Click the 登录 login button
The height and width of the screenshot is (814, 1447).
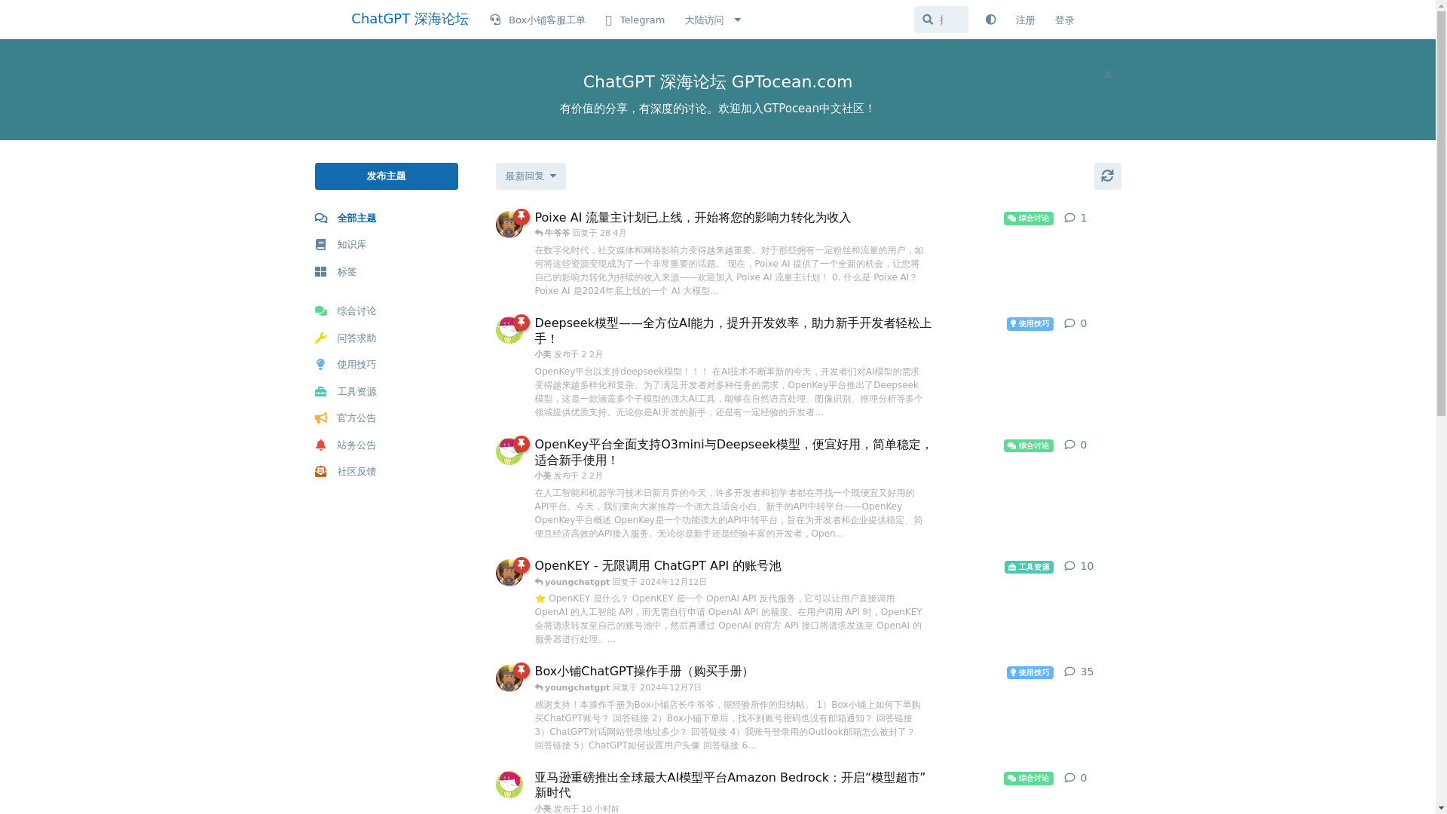pos(1064,20)
